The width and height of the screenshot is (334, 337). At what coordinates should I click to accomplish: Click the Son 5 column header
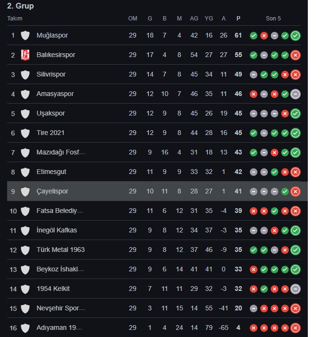(x=273, y=19)
